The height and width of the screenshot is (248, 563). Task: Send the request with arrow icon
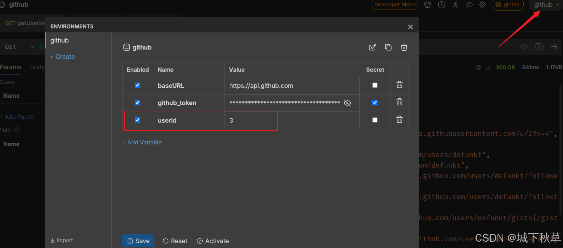(554, 47)
